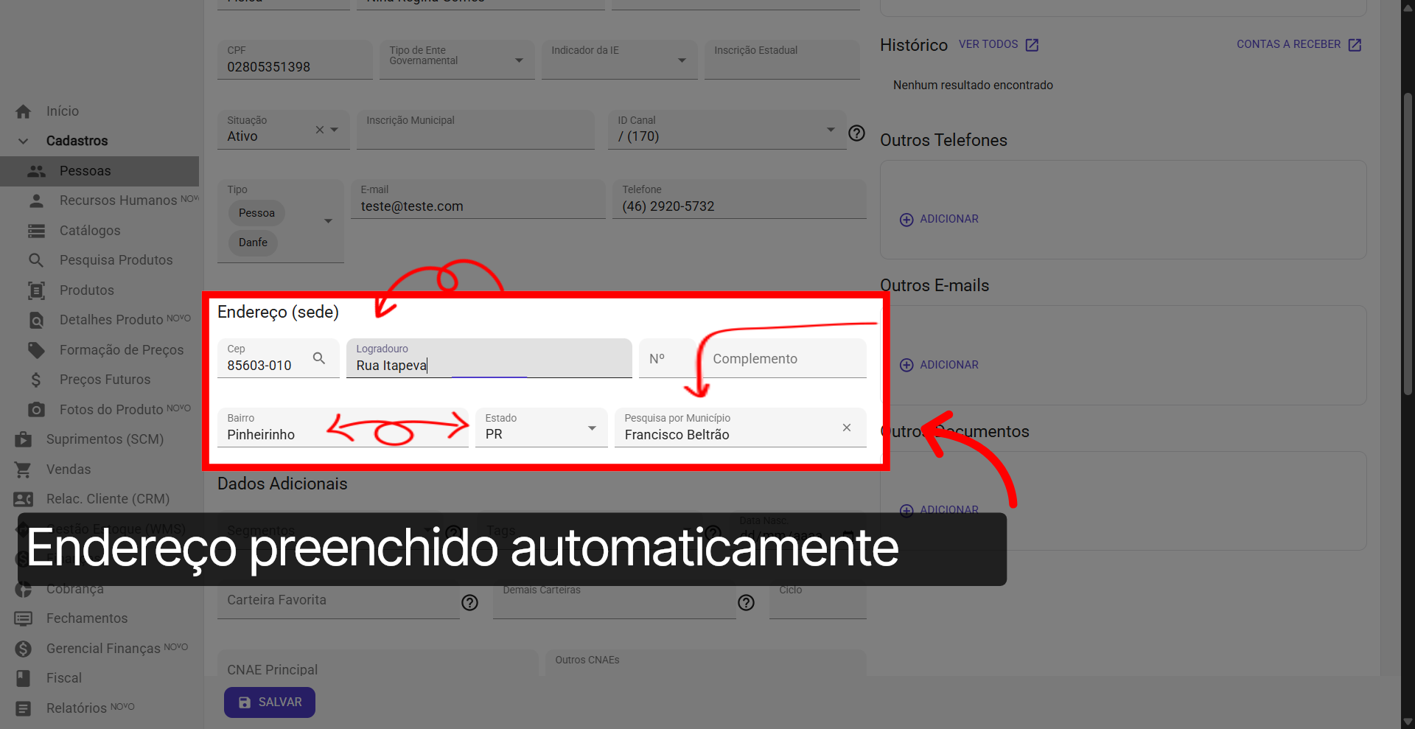Open VER TODOS in Histórico
1415x729 pixels.
pyautogui.click(x=989, y=44)
